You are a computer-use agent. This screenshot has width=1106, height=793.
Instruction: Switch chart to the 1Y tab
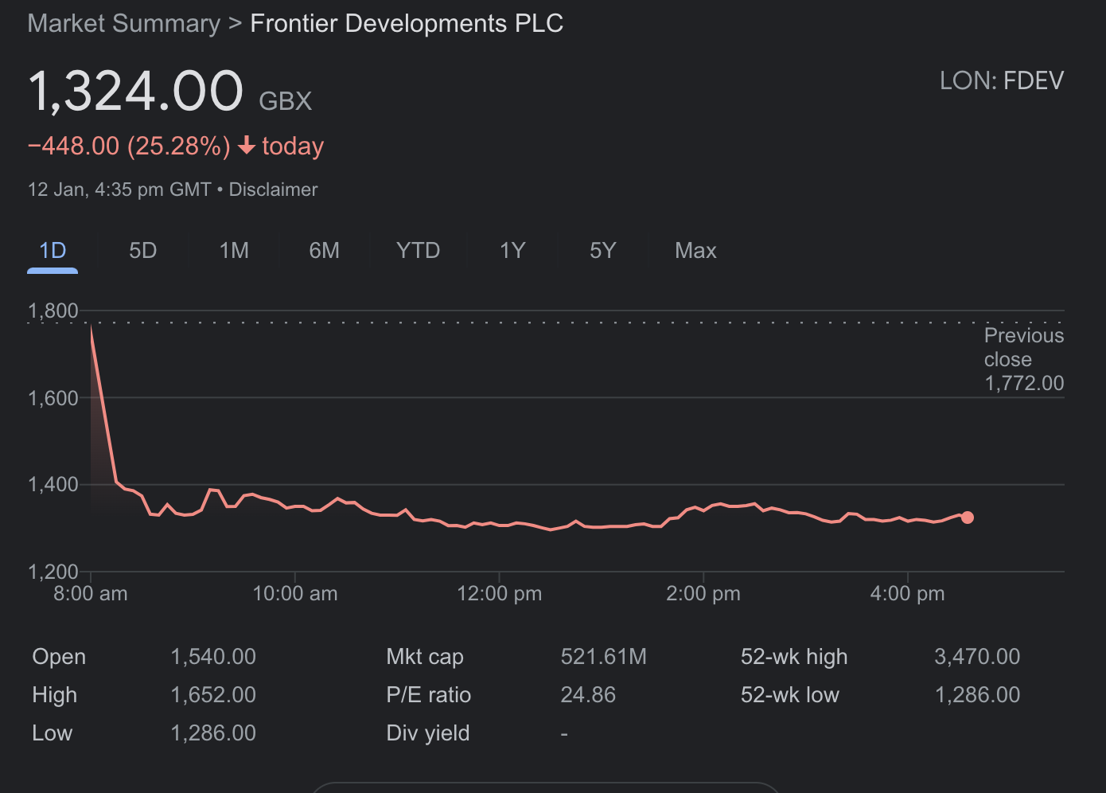pyautogui.click(x=512, y=251)
